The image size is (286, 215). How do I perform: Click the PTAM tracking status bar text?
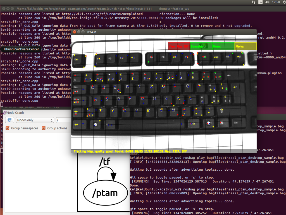[130, 151]
